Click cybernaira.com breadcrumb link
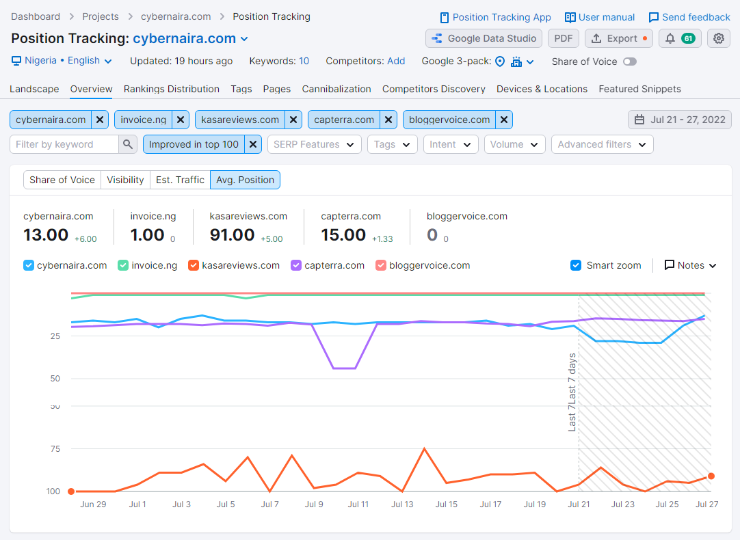This screenshot has height=540, width=740. (176, 16)
